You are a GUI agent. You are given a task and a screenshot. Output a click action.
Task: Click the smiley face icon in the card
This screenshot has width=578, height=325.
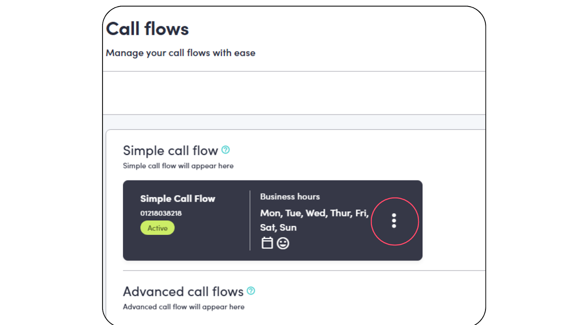click(x=283, y=243)
